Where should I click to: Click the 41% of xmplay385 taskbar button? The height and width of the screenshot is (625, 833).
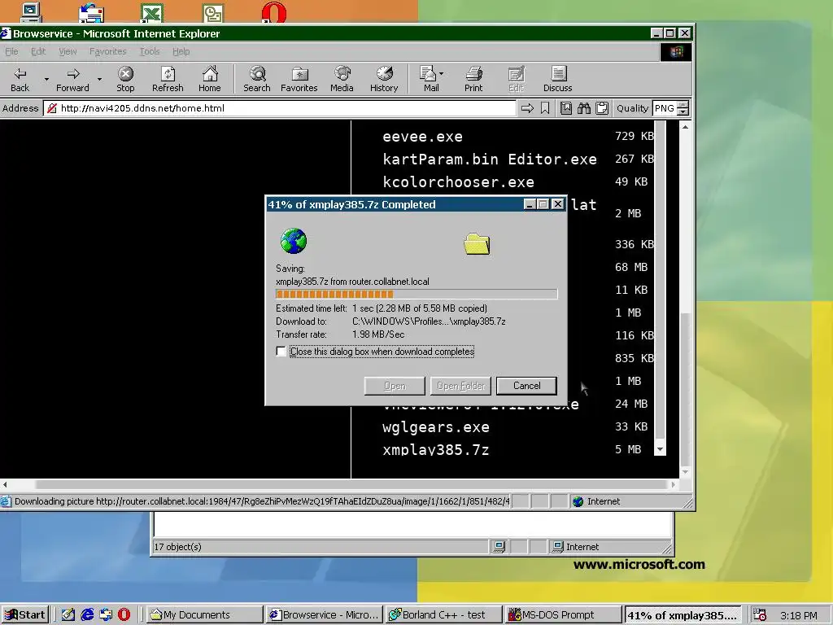coord(683,615)
